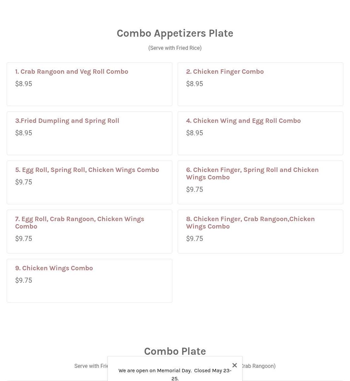Click the $9.75 price under item 8 combo

point(194,239)
